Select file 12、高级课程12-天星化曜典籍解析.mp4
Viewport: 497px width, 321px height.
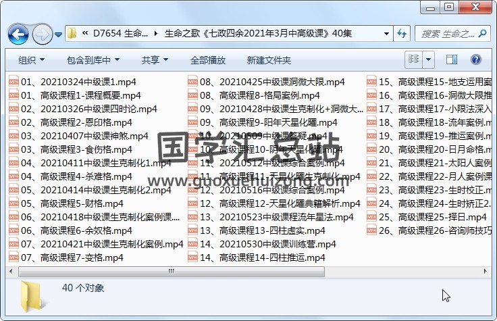click(x=274, y=203)
